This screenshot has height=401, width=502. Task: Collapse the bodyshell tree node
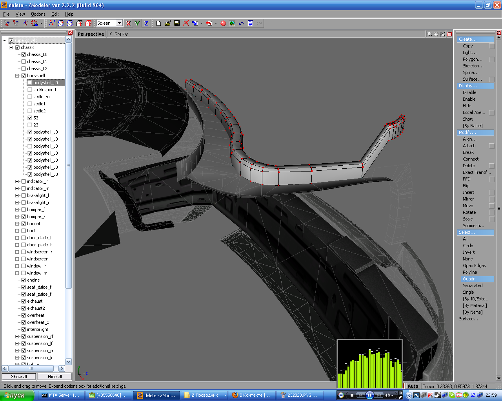click(17, 76)
